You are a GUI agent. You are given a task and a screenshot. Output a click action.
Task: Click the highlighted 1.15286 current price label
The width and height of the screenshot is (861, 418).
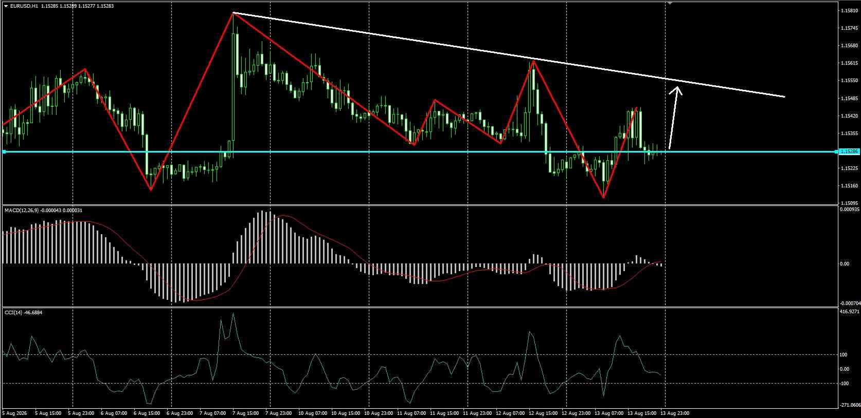click(x=848, y=151)
